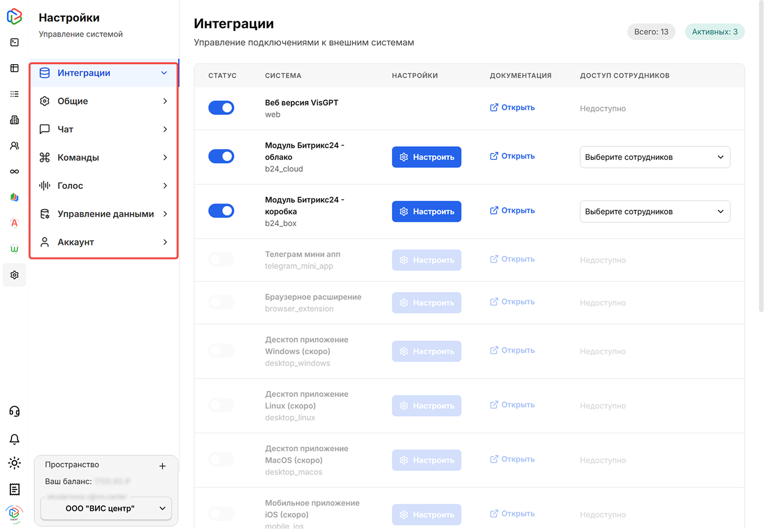Collapse the Интеграции menu section
Image resolution: width=764 pixels, height=529 pixels.
click(103, 73)
